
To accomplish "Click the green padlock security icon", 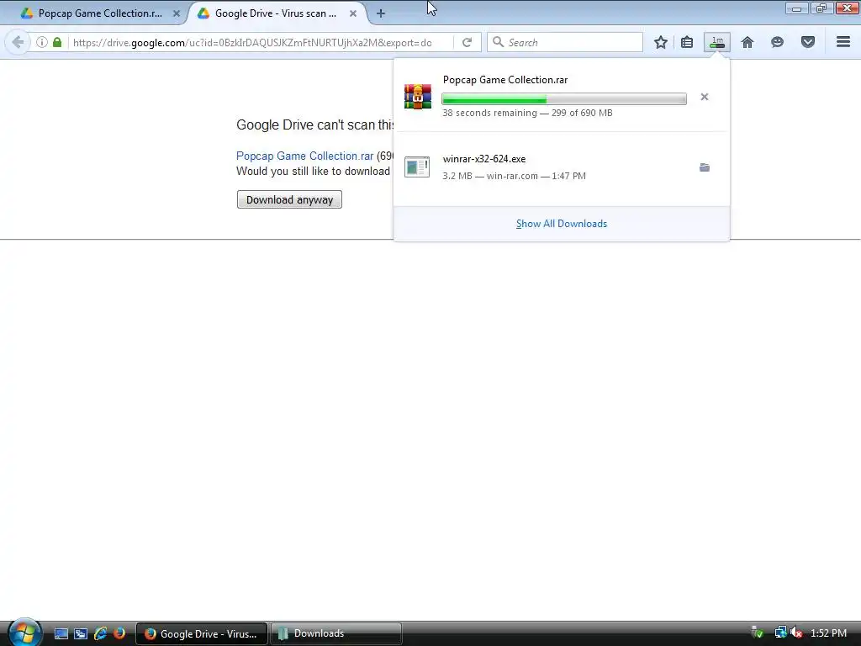I will click(x=57, y=42).
